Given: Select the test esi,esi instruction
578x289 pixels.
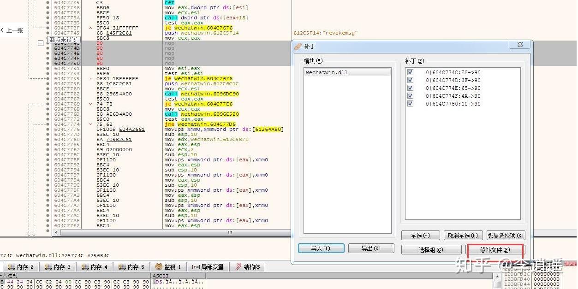Looking at the screenshot, I should (184, 74).
